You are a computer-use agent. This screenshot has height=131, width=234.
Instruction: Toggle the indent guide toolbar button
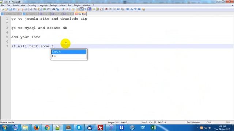(90, 9)
